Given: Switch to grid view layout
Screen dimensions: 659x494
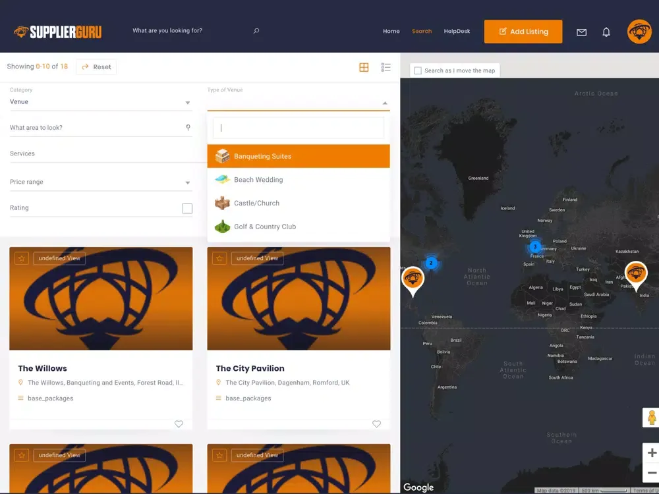Looking at the screenshot, I should (x=364, y=67).
